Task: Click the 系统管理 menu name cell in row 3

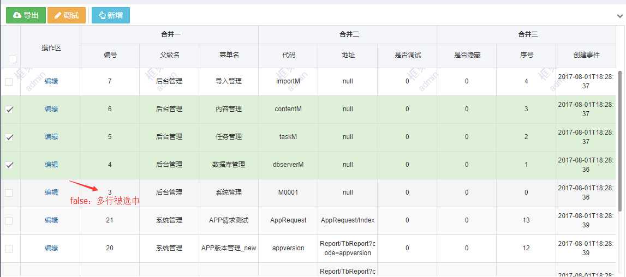Action: coord(229,193)
